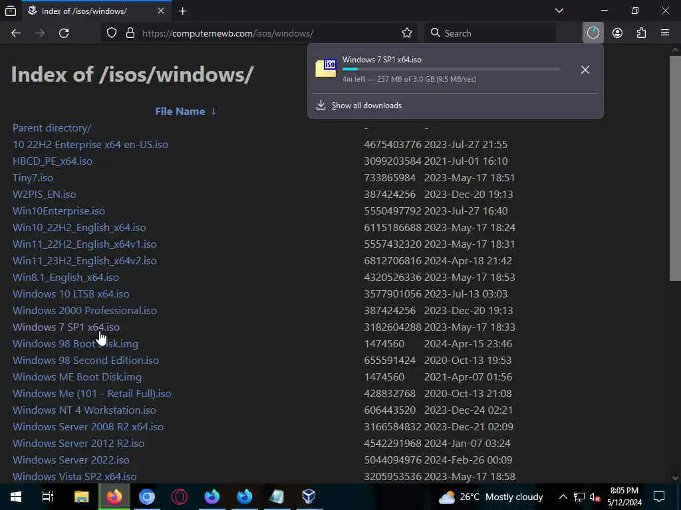Download Windows 98 Second Edition.iso
This screenshot has width=681, height=510.
pyautogui.click(x=86, y=361)
